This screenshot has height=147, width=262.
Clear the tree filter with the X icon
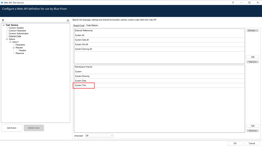point(68,20)
